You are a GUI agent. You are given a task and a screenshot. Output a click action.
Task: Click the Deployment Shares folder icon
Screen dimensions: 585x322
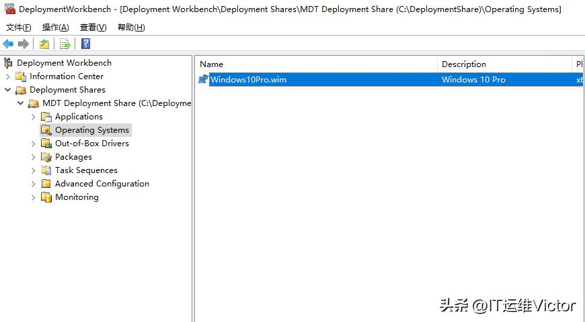pos(21,90)
